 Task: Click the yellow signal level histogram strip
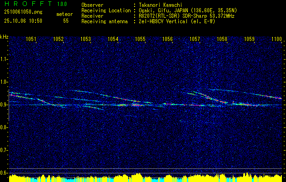[x=146, y=178]
